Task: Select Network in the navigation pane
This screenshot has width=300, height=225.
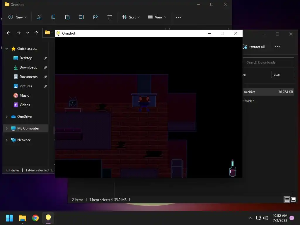Action: pyautogui.click(x=24, y=140)
